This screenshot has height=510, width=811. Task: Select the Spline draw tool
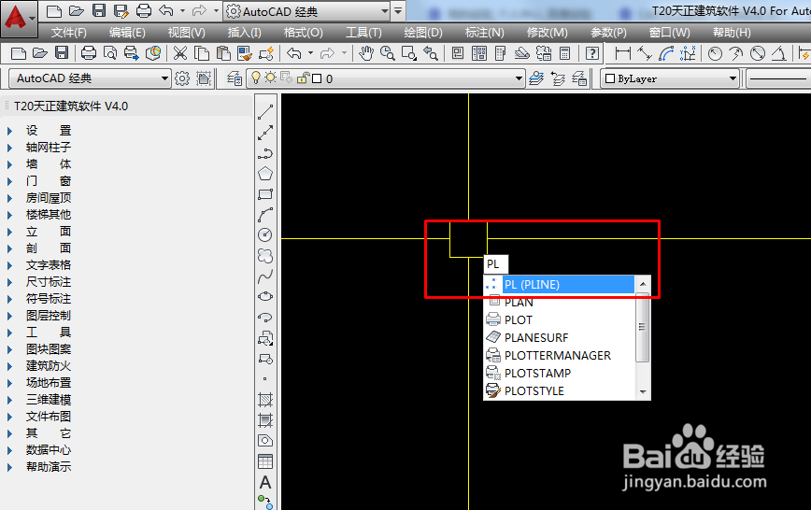pyautogui.click(x=265, y=276)
